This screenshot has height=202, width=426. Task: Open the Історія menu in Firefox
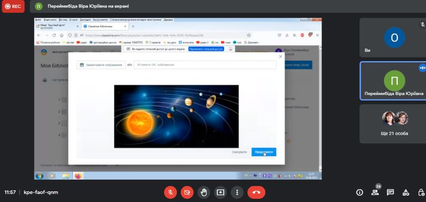[73, 20]
